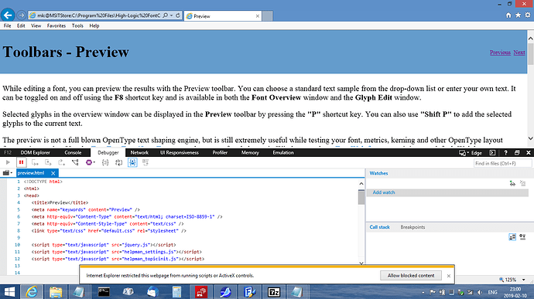Toggle the highlighted Just My Code icon
Image resolution: width=534 pixels, height=299 pixels.
[132, 162]
